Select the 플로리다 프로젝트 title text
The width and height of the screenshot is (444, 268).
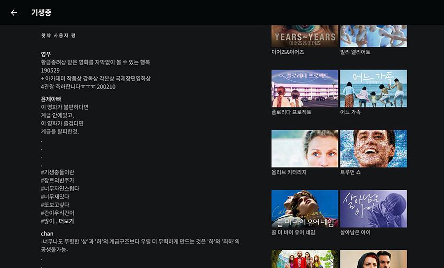click(x=292, y=112)
